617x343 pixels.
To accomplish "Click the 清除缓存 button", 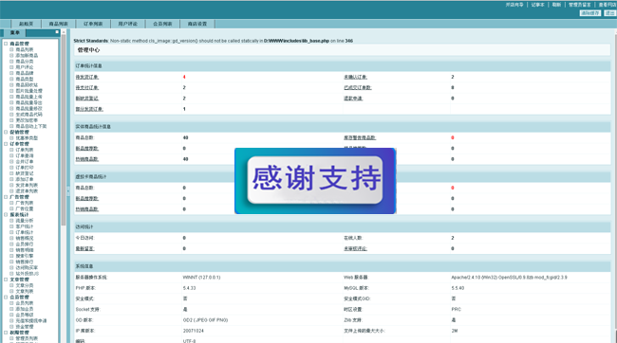I will (589, 13).
